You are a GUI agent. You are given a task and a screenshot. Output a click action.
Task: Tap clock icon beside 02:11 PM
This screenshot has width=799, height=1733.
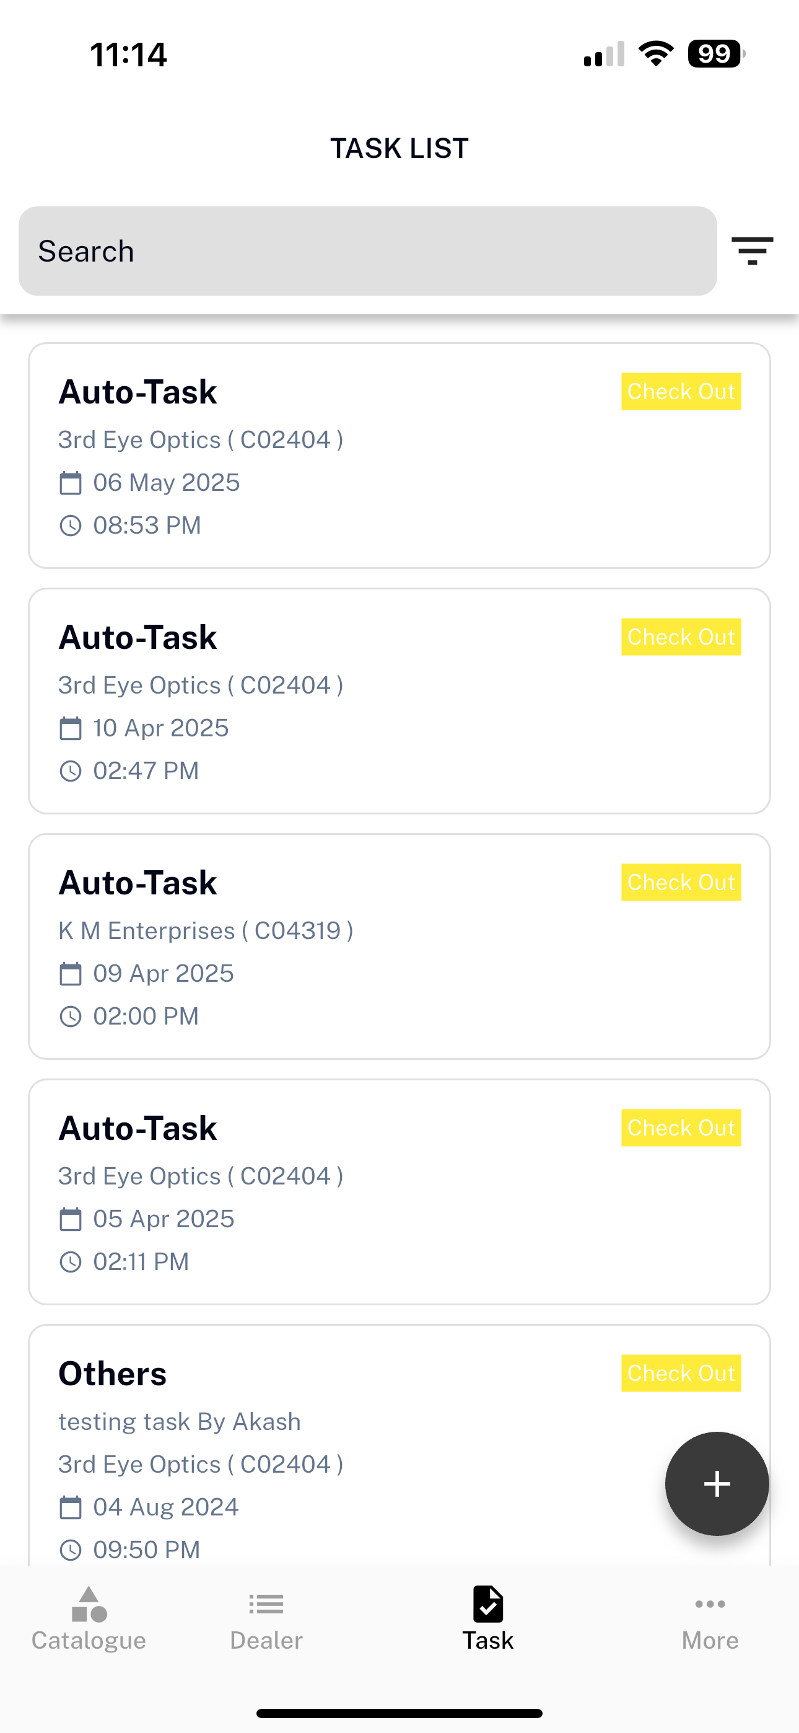point(71,1262)
